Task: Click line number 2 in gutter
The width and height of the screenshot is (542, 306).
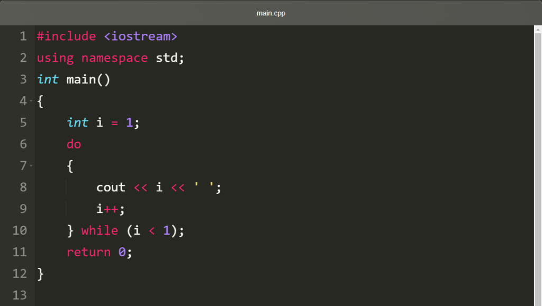Action: coord(23,58)
